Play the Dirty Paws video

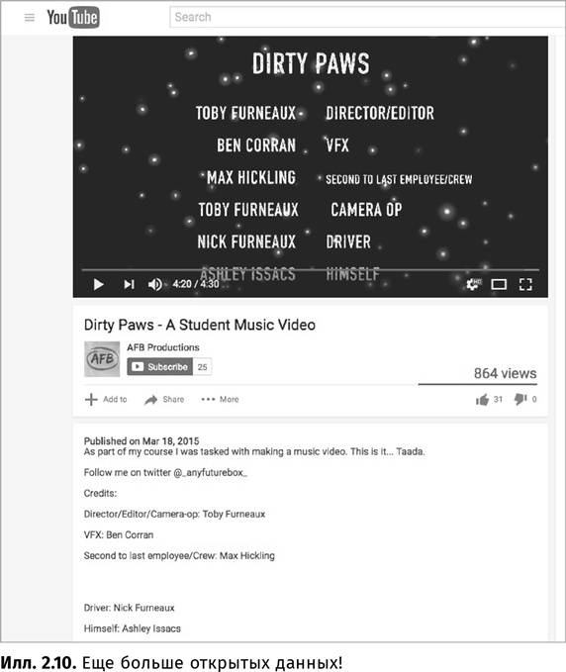click(x=99, y=284)
